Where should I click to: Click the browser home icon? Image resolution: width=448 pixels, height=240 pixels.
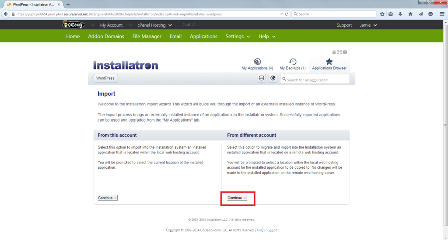pos(410,14)
